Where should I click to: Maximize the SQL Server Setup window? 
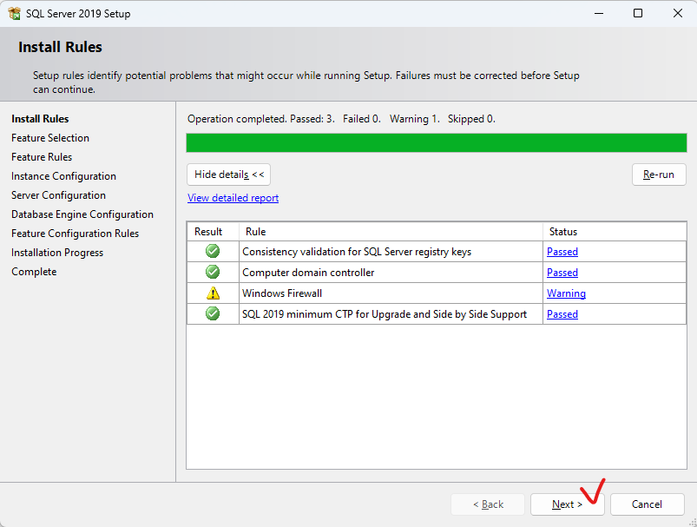[x=638, y=13]
